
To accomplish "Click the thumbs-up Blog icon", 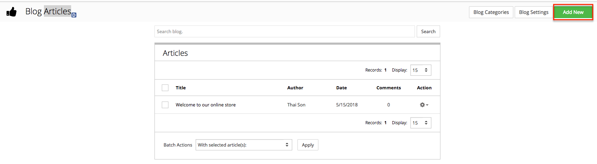I will coord(12,12).
